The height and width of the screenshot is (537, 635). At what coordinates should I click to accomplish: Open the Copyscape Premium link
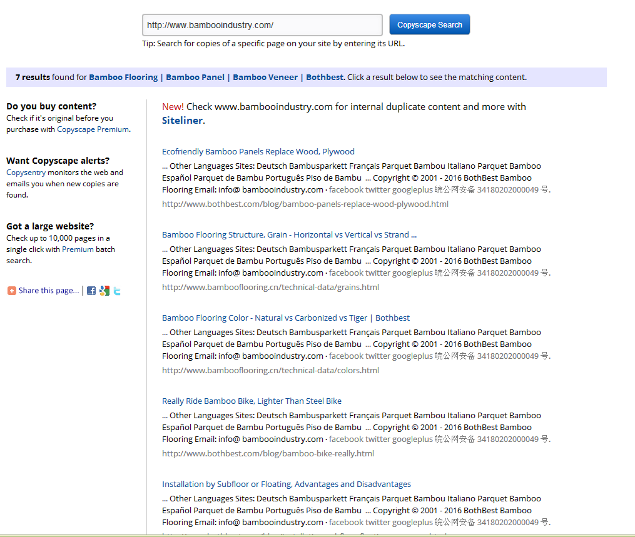[x=93, y=129]
